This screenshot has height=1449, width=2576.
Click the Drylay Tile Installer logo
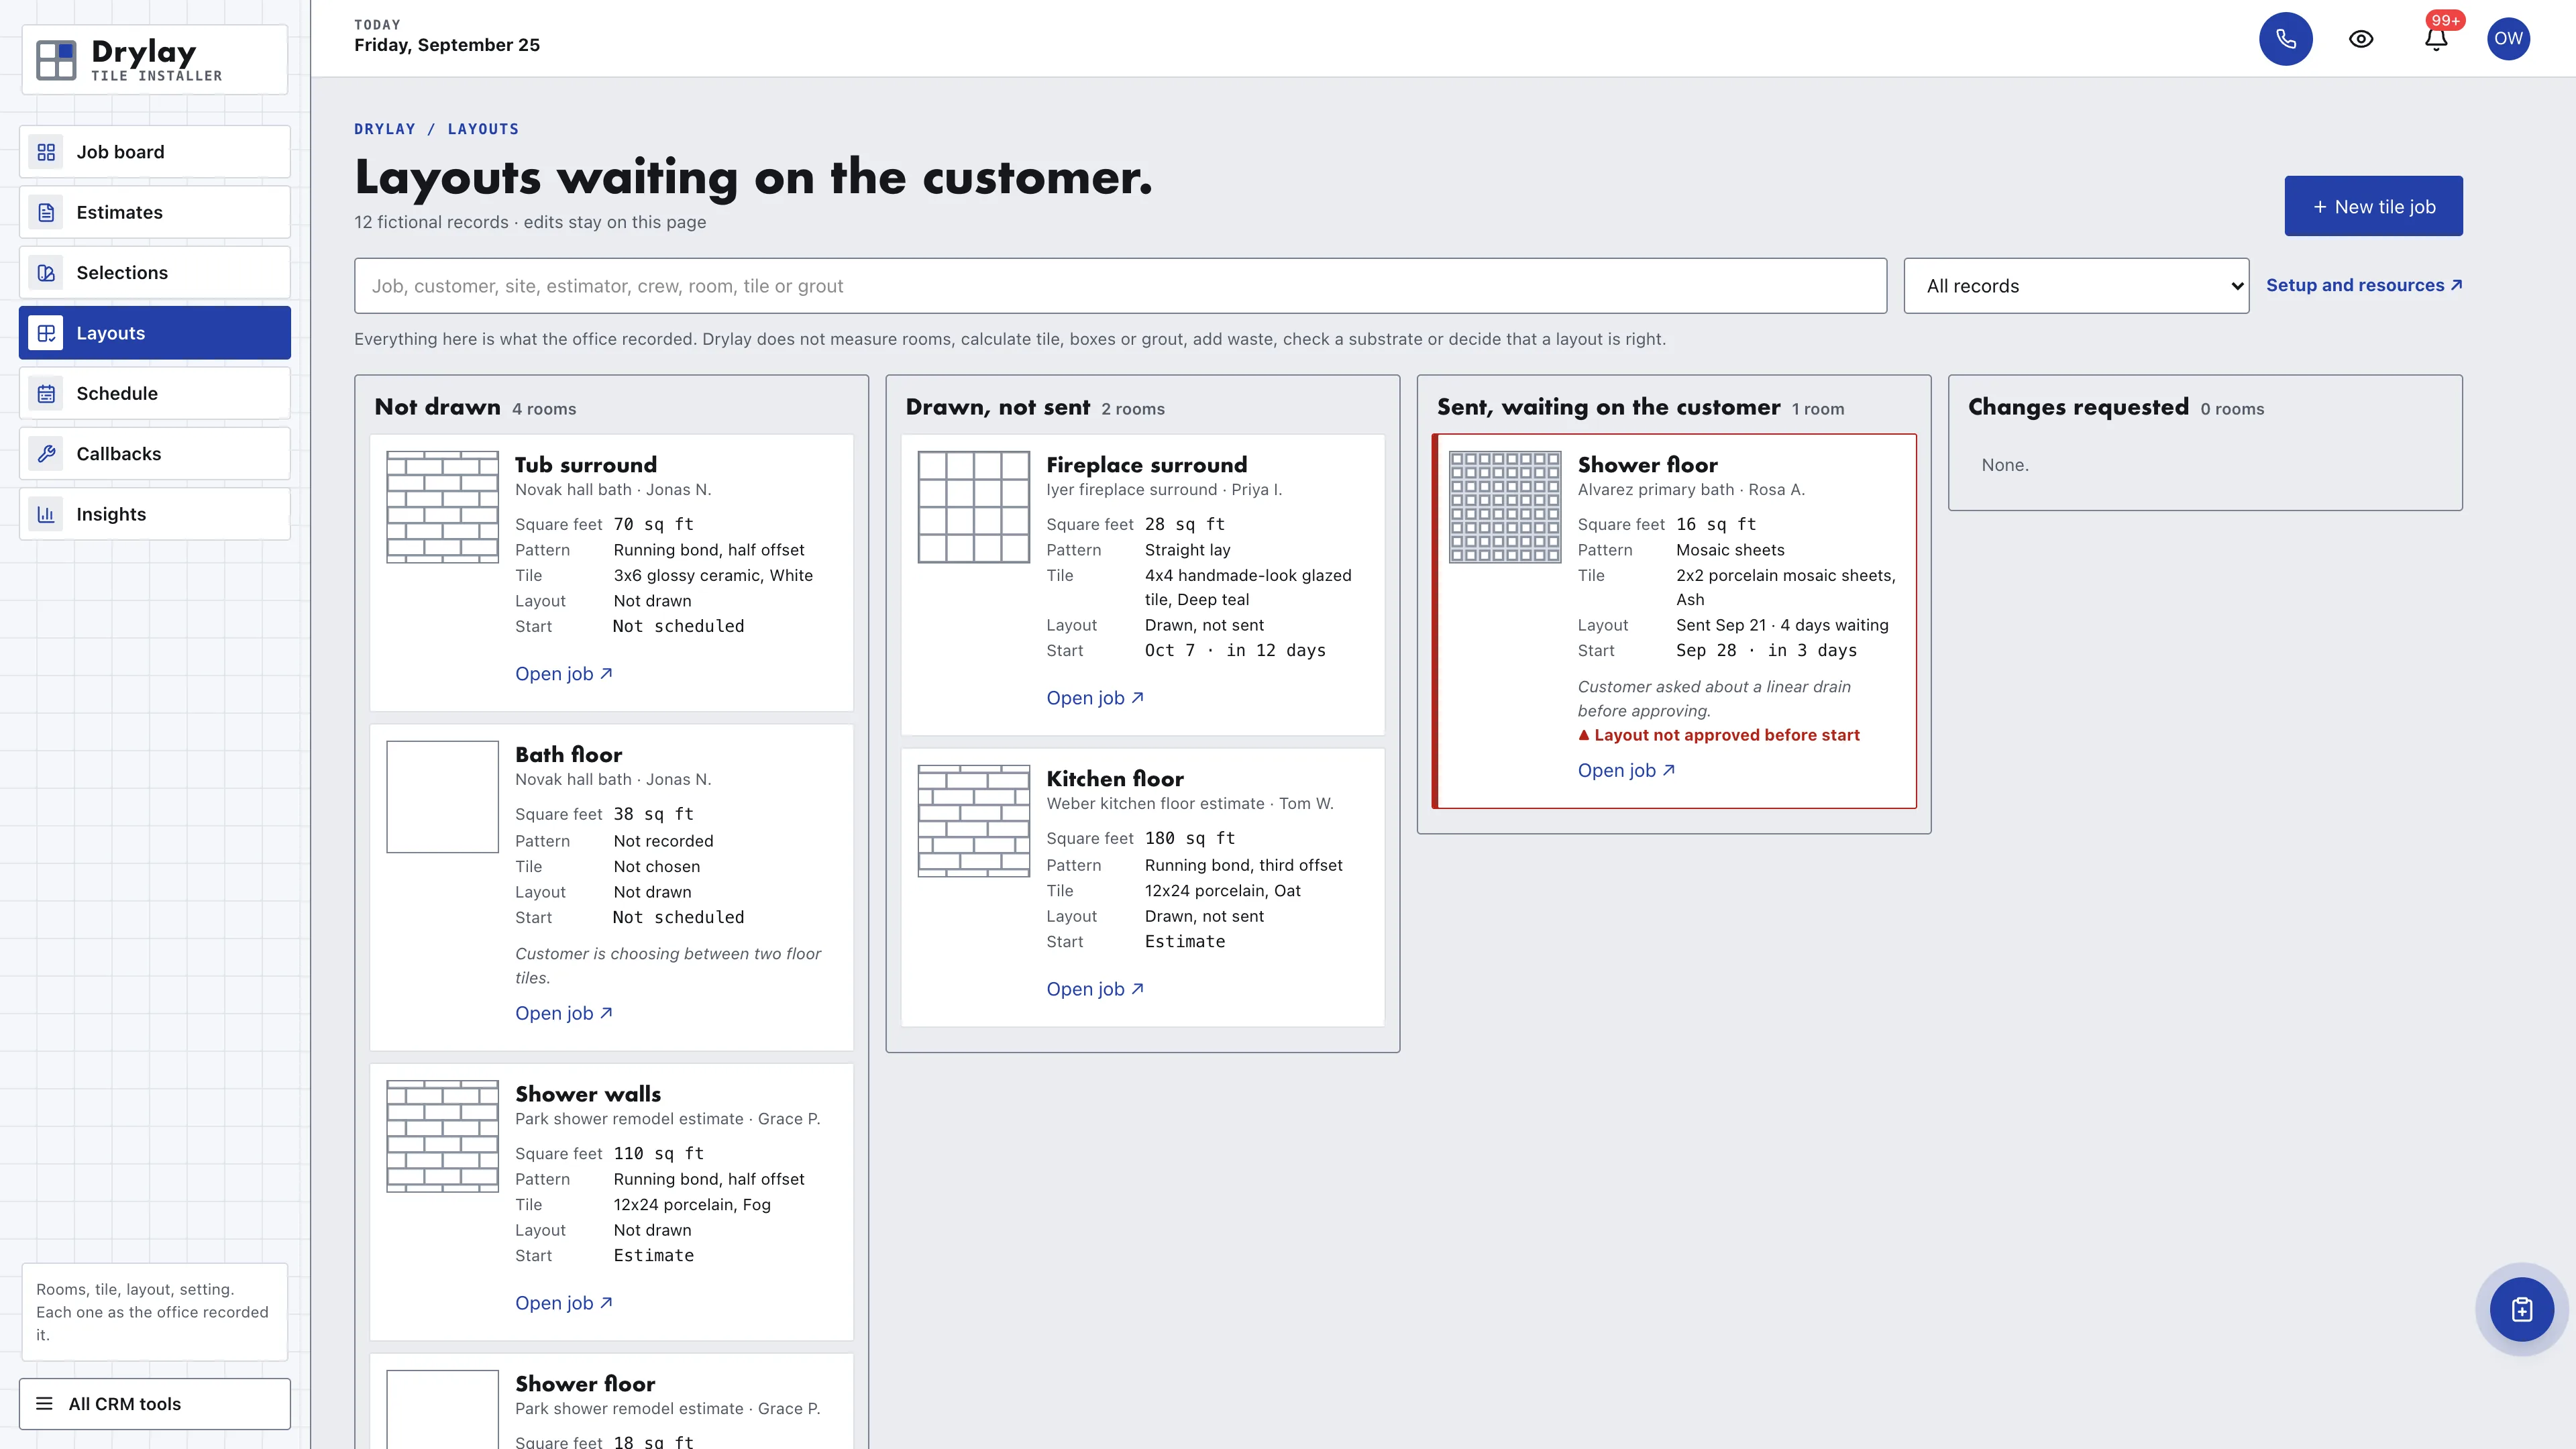click(x=155, y=60)
